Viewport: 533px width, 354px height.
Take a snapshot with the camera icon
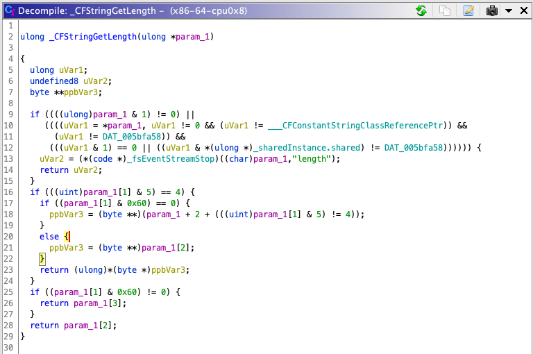[492, 10]
